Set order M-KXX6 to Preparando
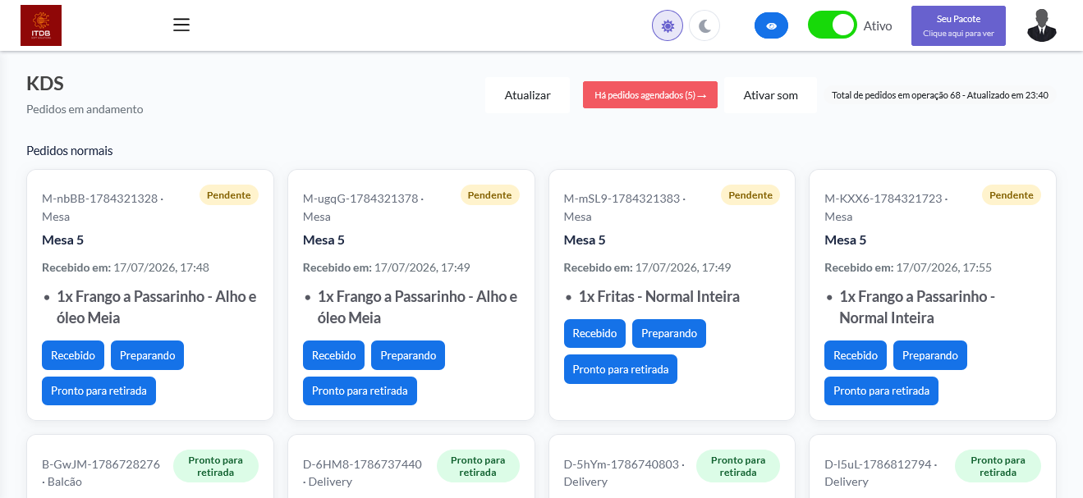Image resolution: width=1083 pixels, height=498 pixels. [930, 355]
